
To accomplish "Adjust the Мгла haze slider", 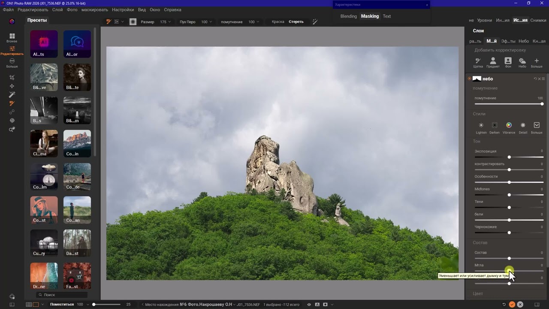I will coord(509,271).
